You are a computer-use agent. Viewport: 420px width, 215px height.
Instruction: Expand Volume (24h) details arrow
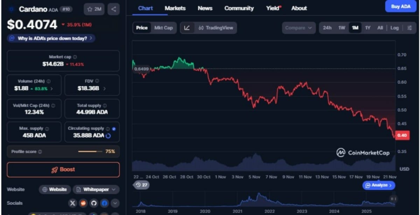(52, 89)
